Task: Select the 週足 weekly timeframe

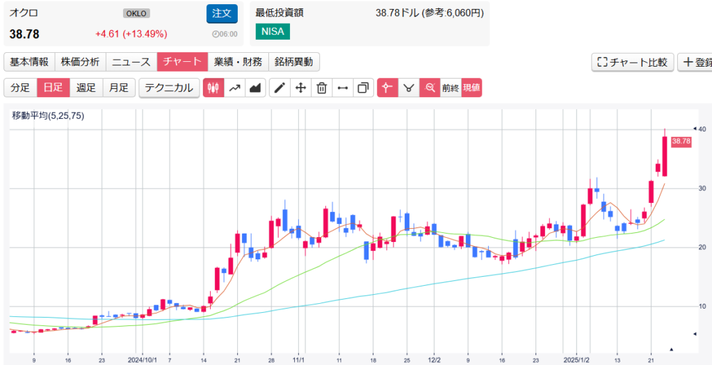Action: tap(86, 88)
